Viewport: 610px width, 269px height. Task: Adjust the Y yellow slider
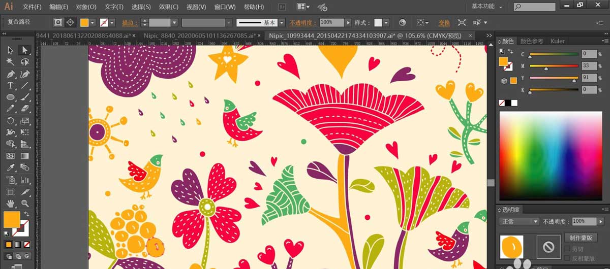pyautogui.click(x=554, y=79)
